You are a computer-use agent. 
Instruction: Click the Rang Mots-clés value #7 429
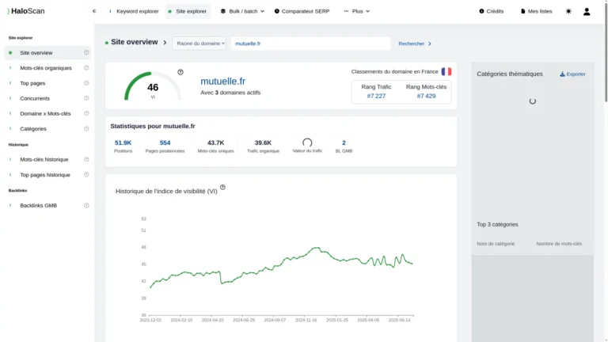(x=426, y=96)
